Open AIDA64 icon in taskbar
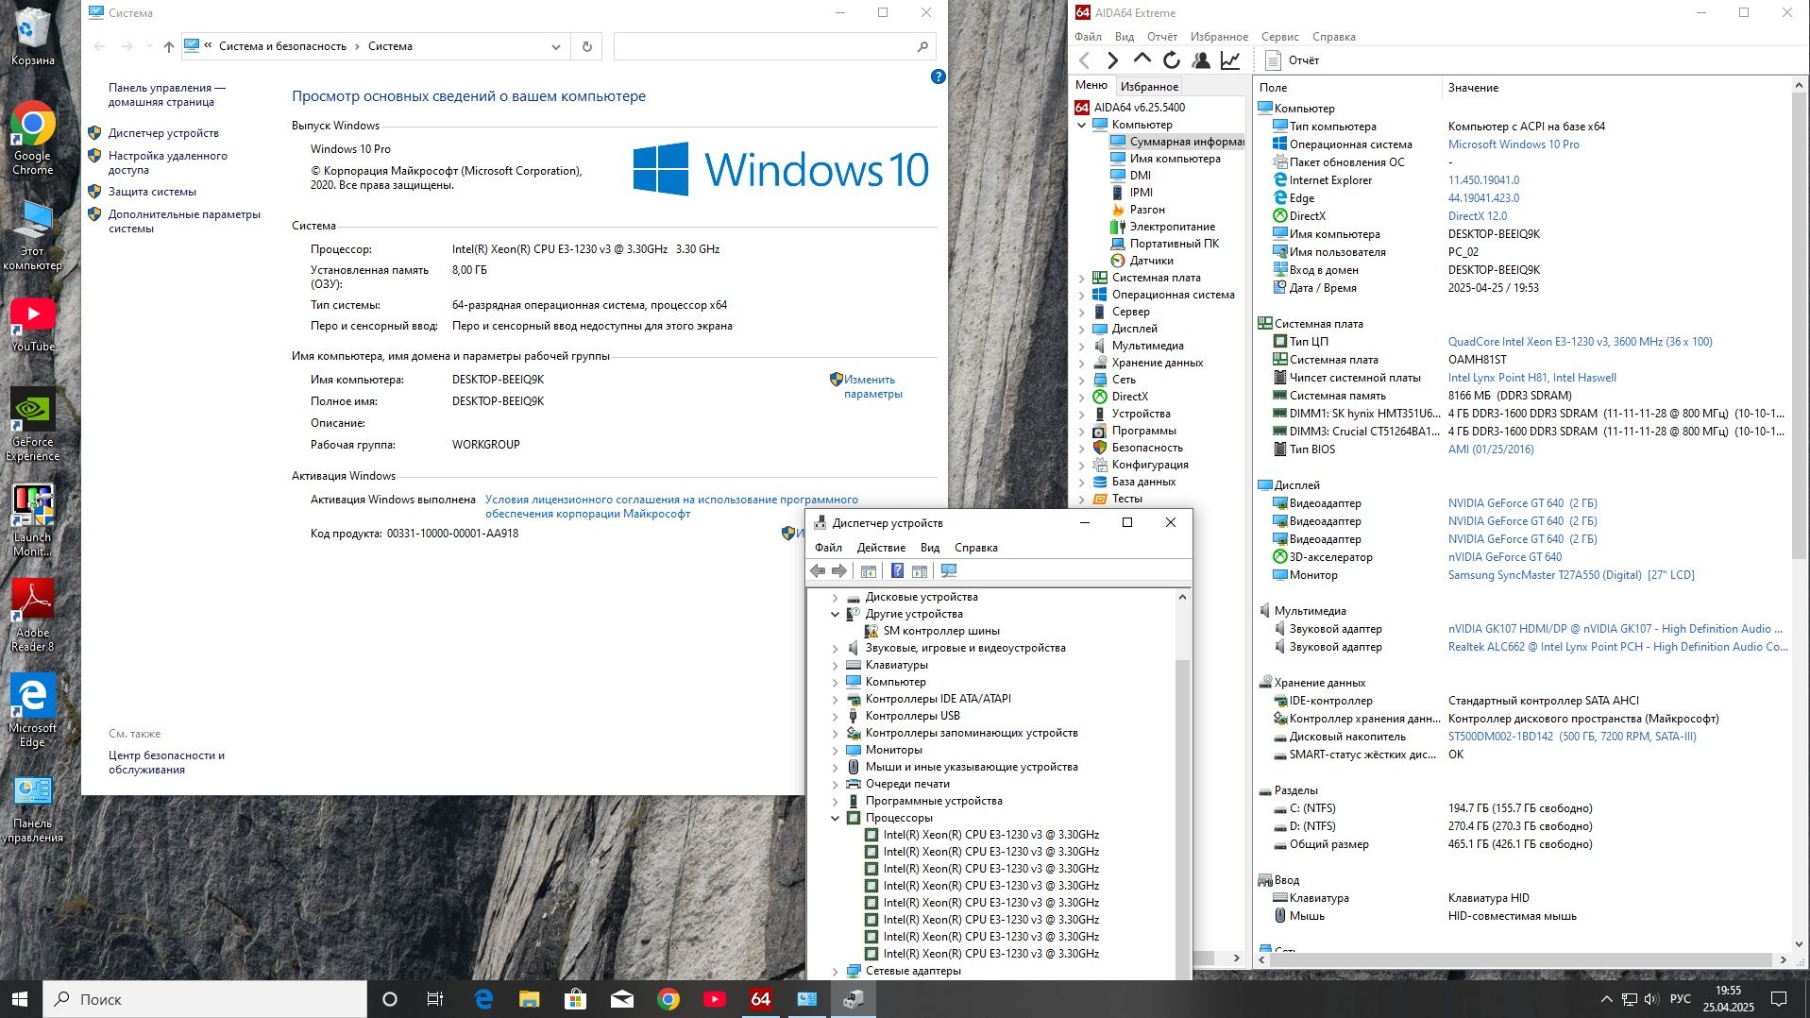The image size is (1810, 1018). pyautogui.click(x=760, y=999)
